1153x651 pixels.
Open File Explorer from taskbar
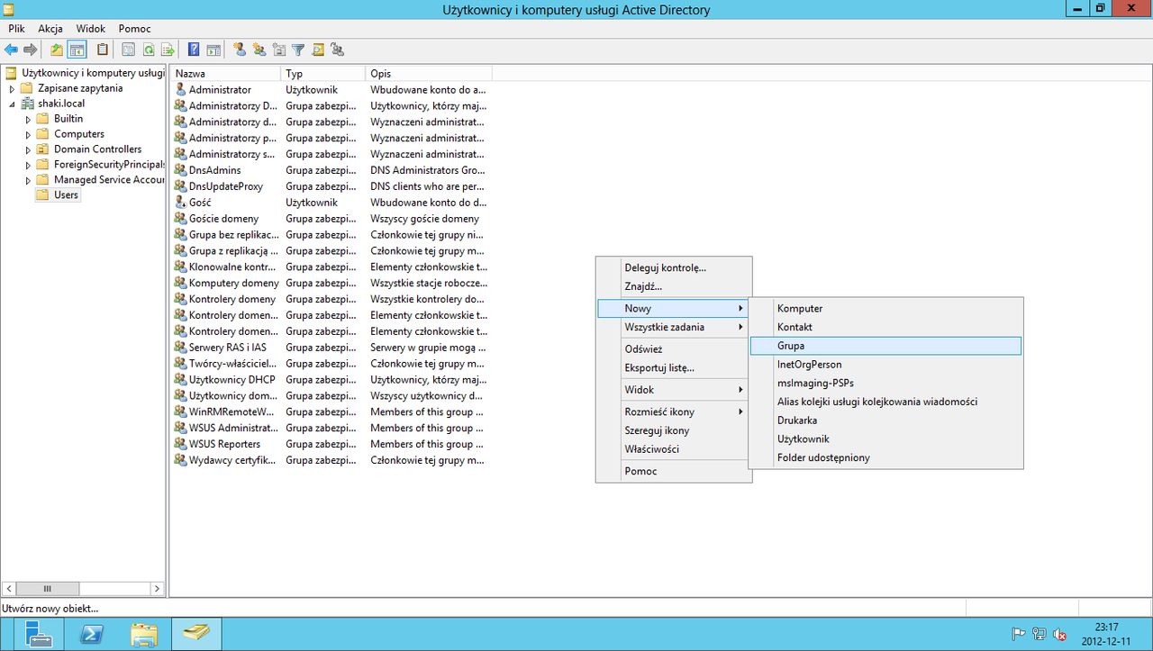pyautogui.click(x=144, y=634)
